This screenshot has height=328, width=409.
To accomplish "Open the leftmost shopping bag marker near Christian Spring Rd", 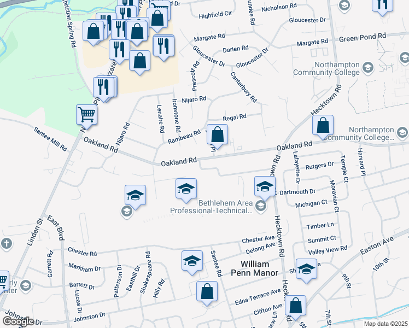I will (93, 33).
